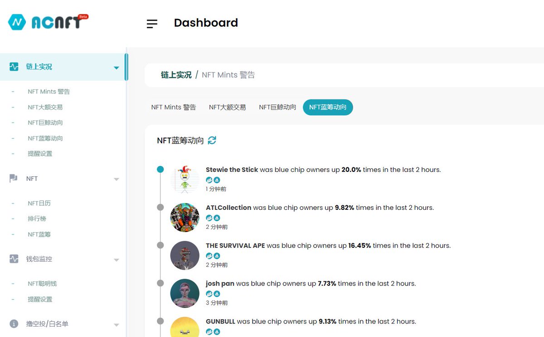Open OpenSea boat icon under GUNBULL
The height and width of the screenshot is (337, 544).
[217, 332]
